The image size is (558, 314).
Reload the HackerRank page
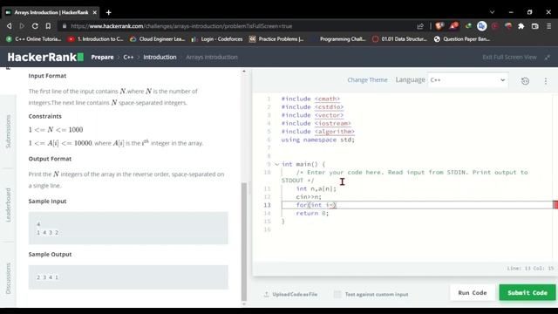pos(35,26)
